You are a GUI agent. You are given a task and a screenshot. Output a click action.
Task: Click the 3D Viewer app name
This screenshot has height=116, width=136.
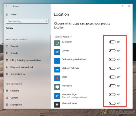coord(67,42)
